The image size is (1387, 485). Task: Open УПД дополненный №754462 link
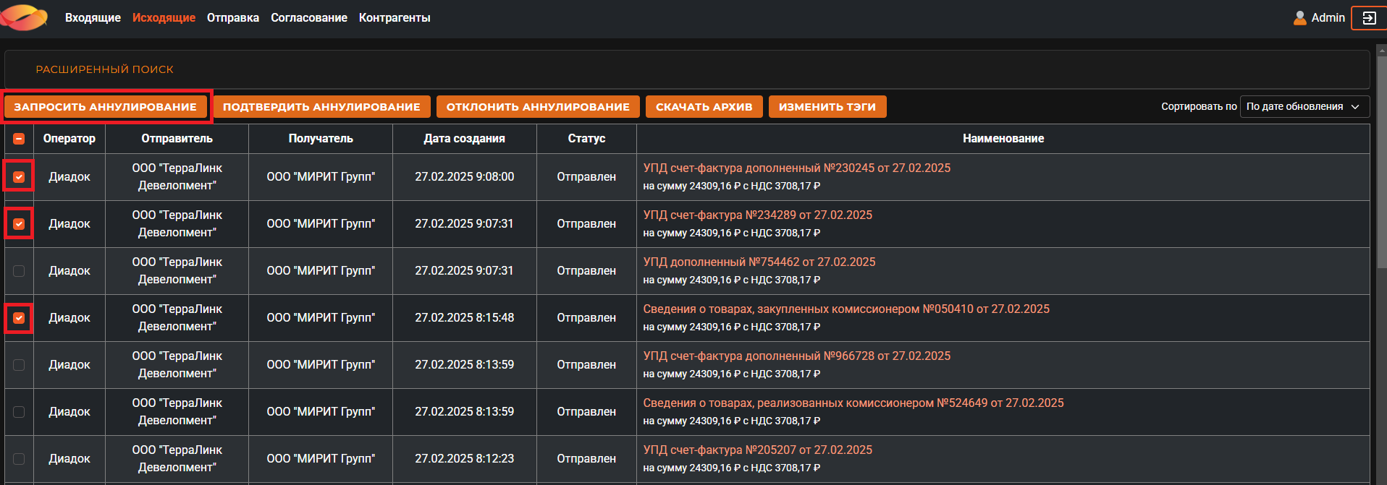(759, 262)
